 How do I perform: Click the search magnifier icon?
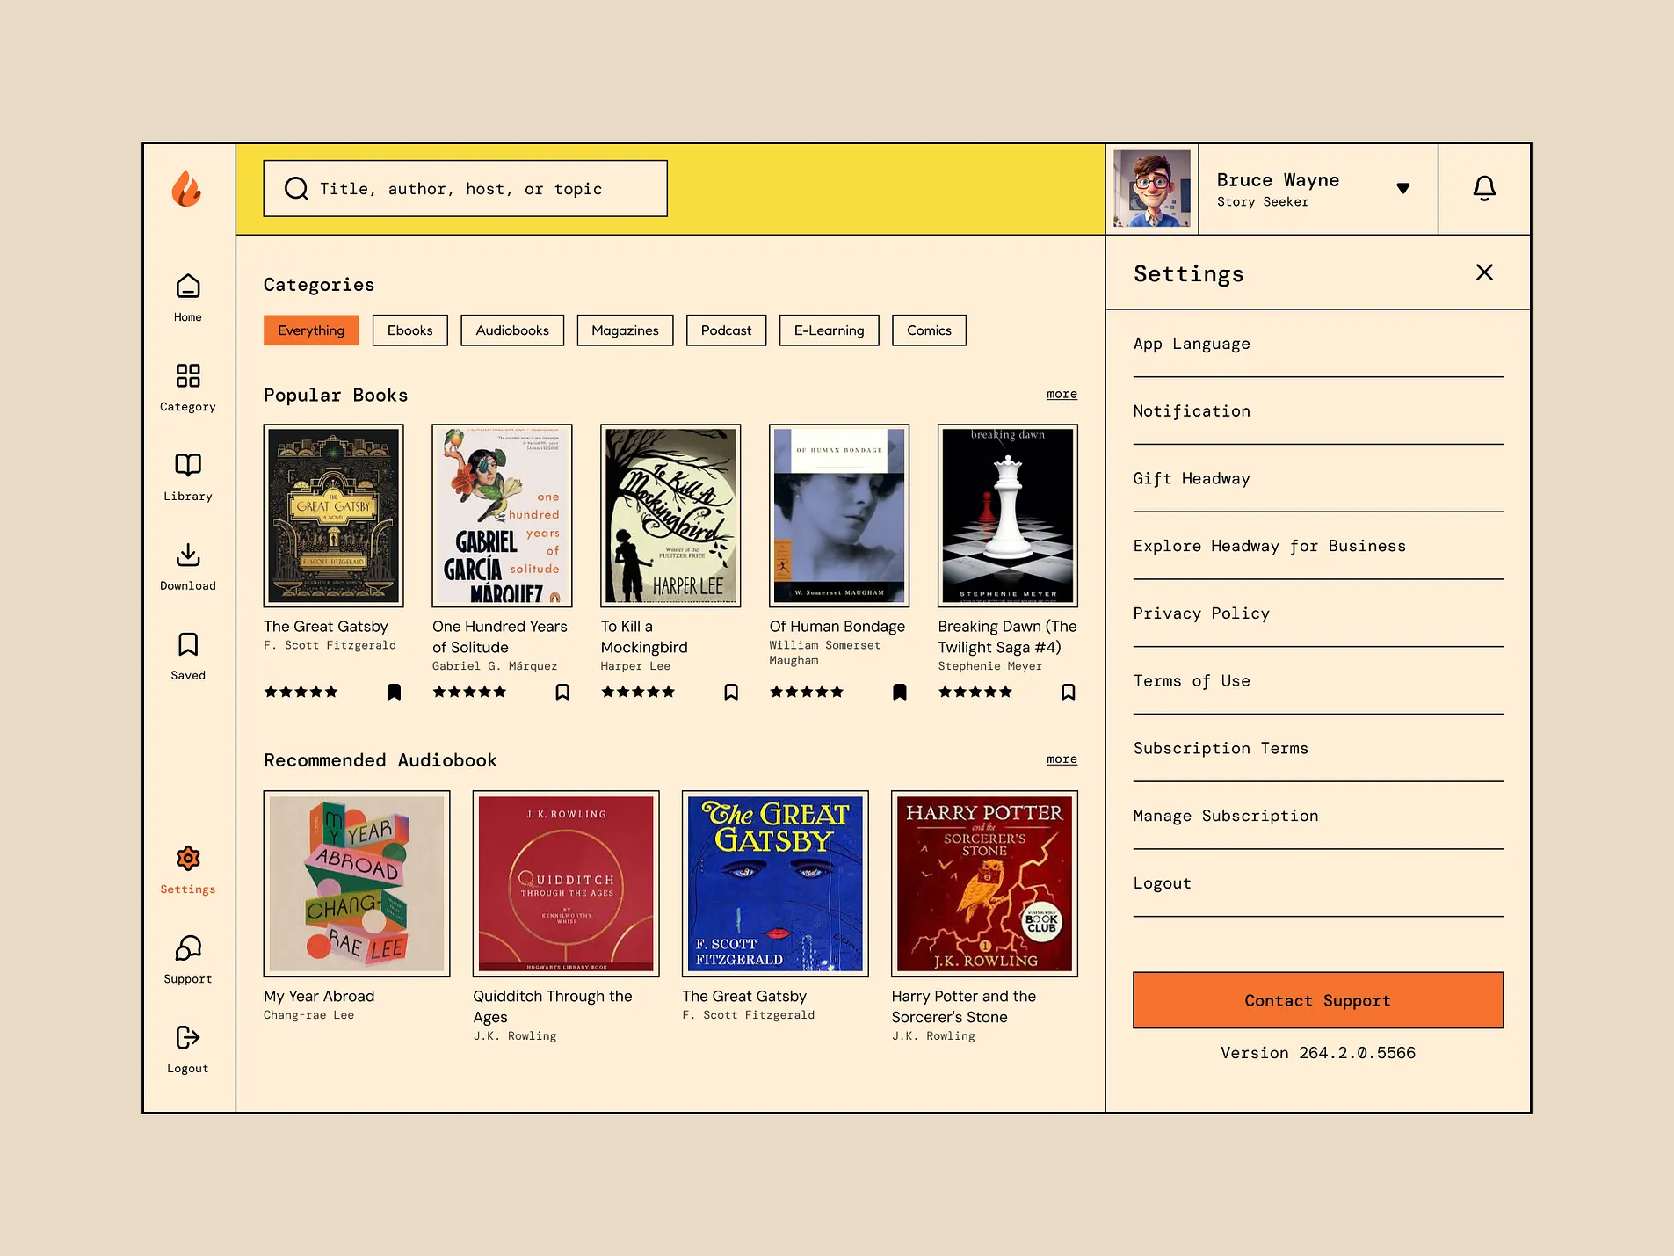click(296, 189)
